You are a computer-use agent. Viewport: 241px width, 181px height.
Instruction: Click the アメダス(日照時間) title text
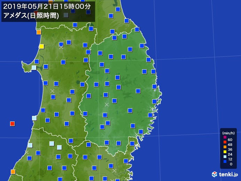click(31, 16)
